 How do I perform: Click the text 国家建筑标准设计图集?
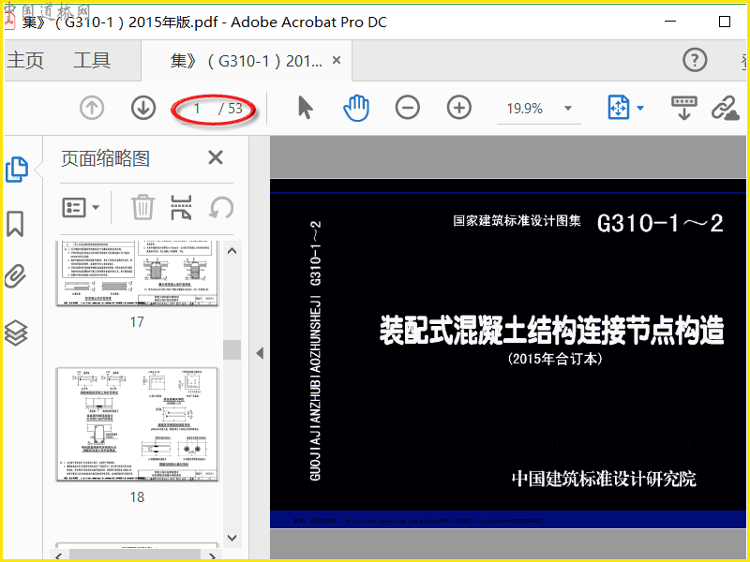coord(517,220)
